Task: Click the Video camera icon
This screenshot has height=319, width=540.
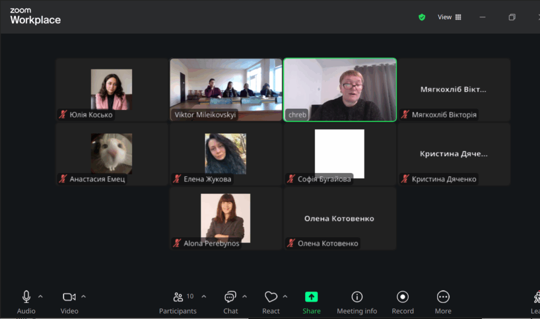Action: click(69, 297)
